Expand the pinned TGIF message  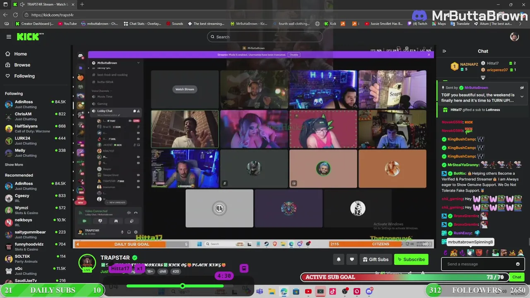point(522,96)
